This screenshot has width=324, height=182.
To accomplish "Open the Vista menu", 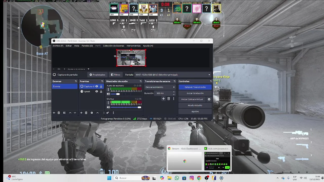I will pyautogui.click(x=77, y=46).
